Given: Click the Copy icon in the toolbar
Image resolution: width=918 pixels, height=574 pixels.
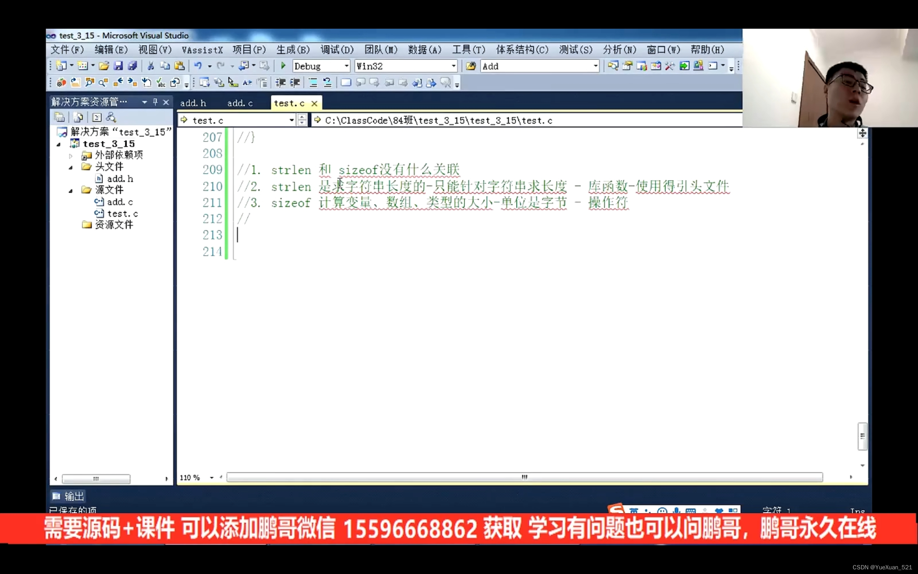Looking at the screenshot, I should tap(165, 66).
